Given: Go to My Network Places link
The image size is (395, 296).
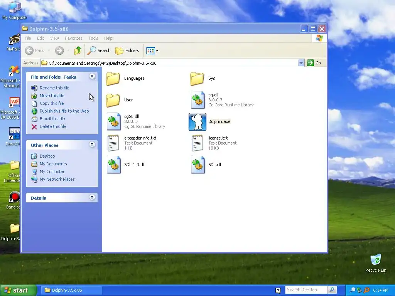Looking at the screenshot, I should (57, 180).
